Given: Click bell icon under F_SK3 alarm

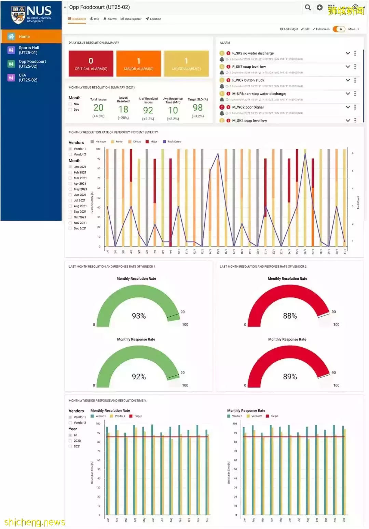Looking at the screenshot, I should coord(222,59).
